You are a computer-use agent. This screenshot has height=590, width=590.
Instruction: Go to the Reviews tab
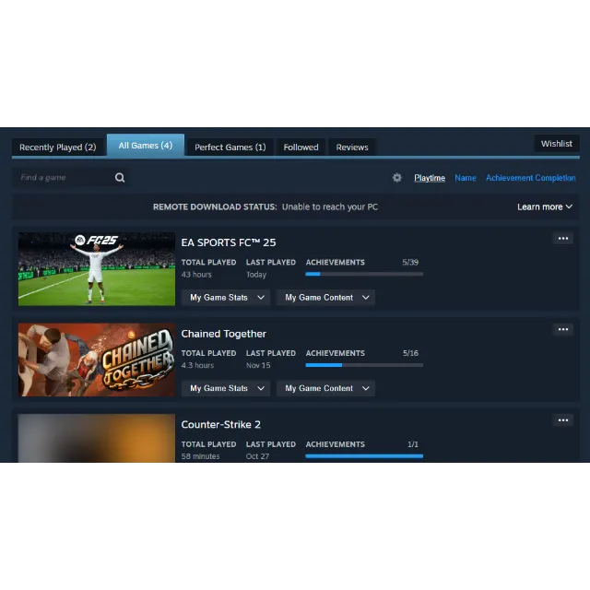tap(352, 147)
